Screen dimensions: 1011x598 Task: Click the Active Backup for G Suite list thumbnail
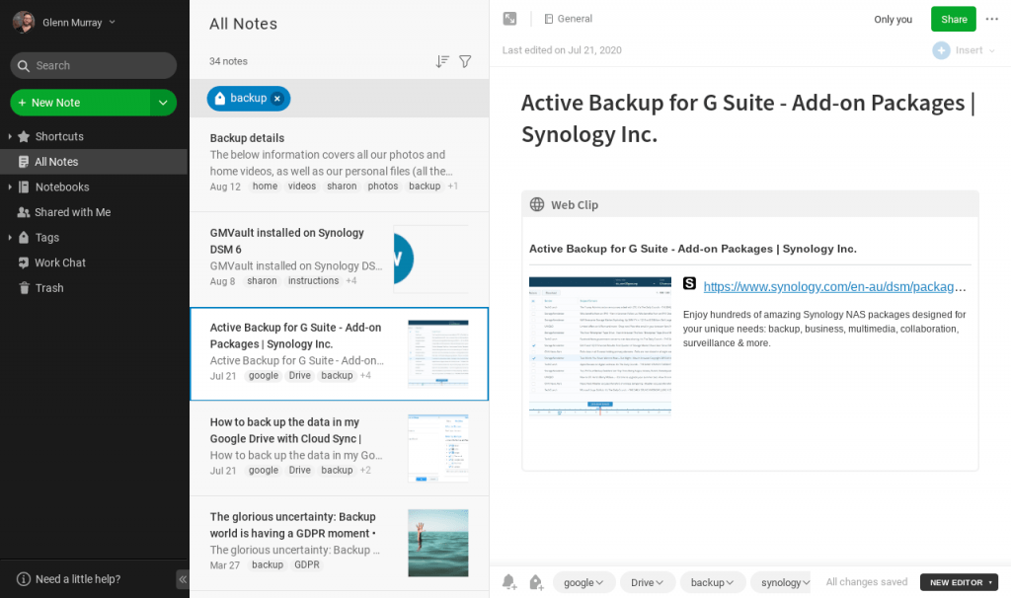(x=437, y=354)
